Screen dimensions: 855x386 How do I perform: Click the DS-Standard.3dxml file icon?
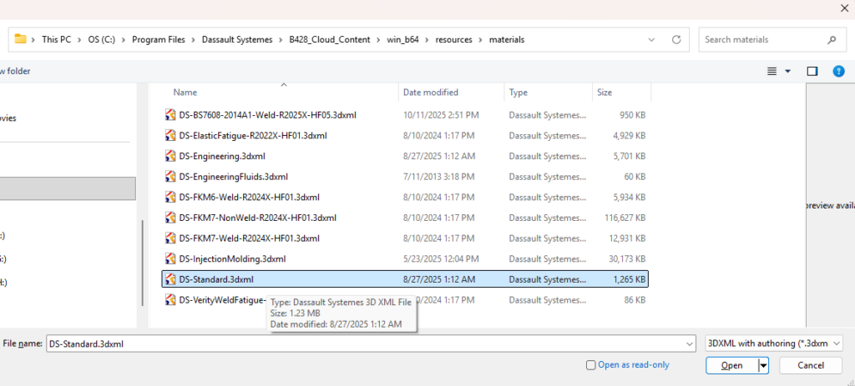[x=170, y=279]
